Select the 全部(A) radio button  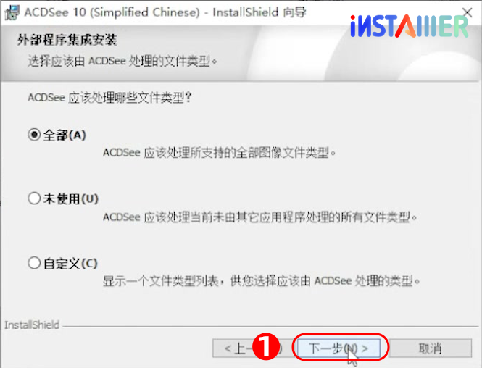click(x=34, y=135)
